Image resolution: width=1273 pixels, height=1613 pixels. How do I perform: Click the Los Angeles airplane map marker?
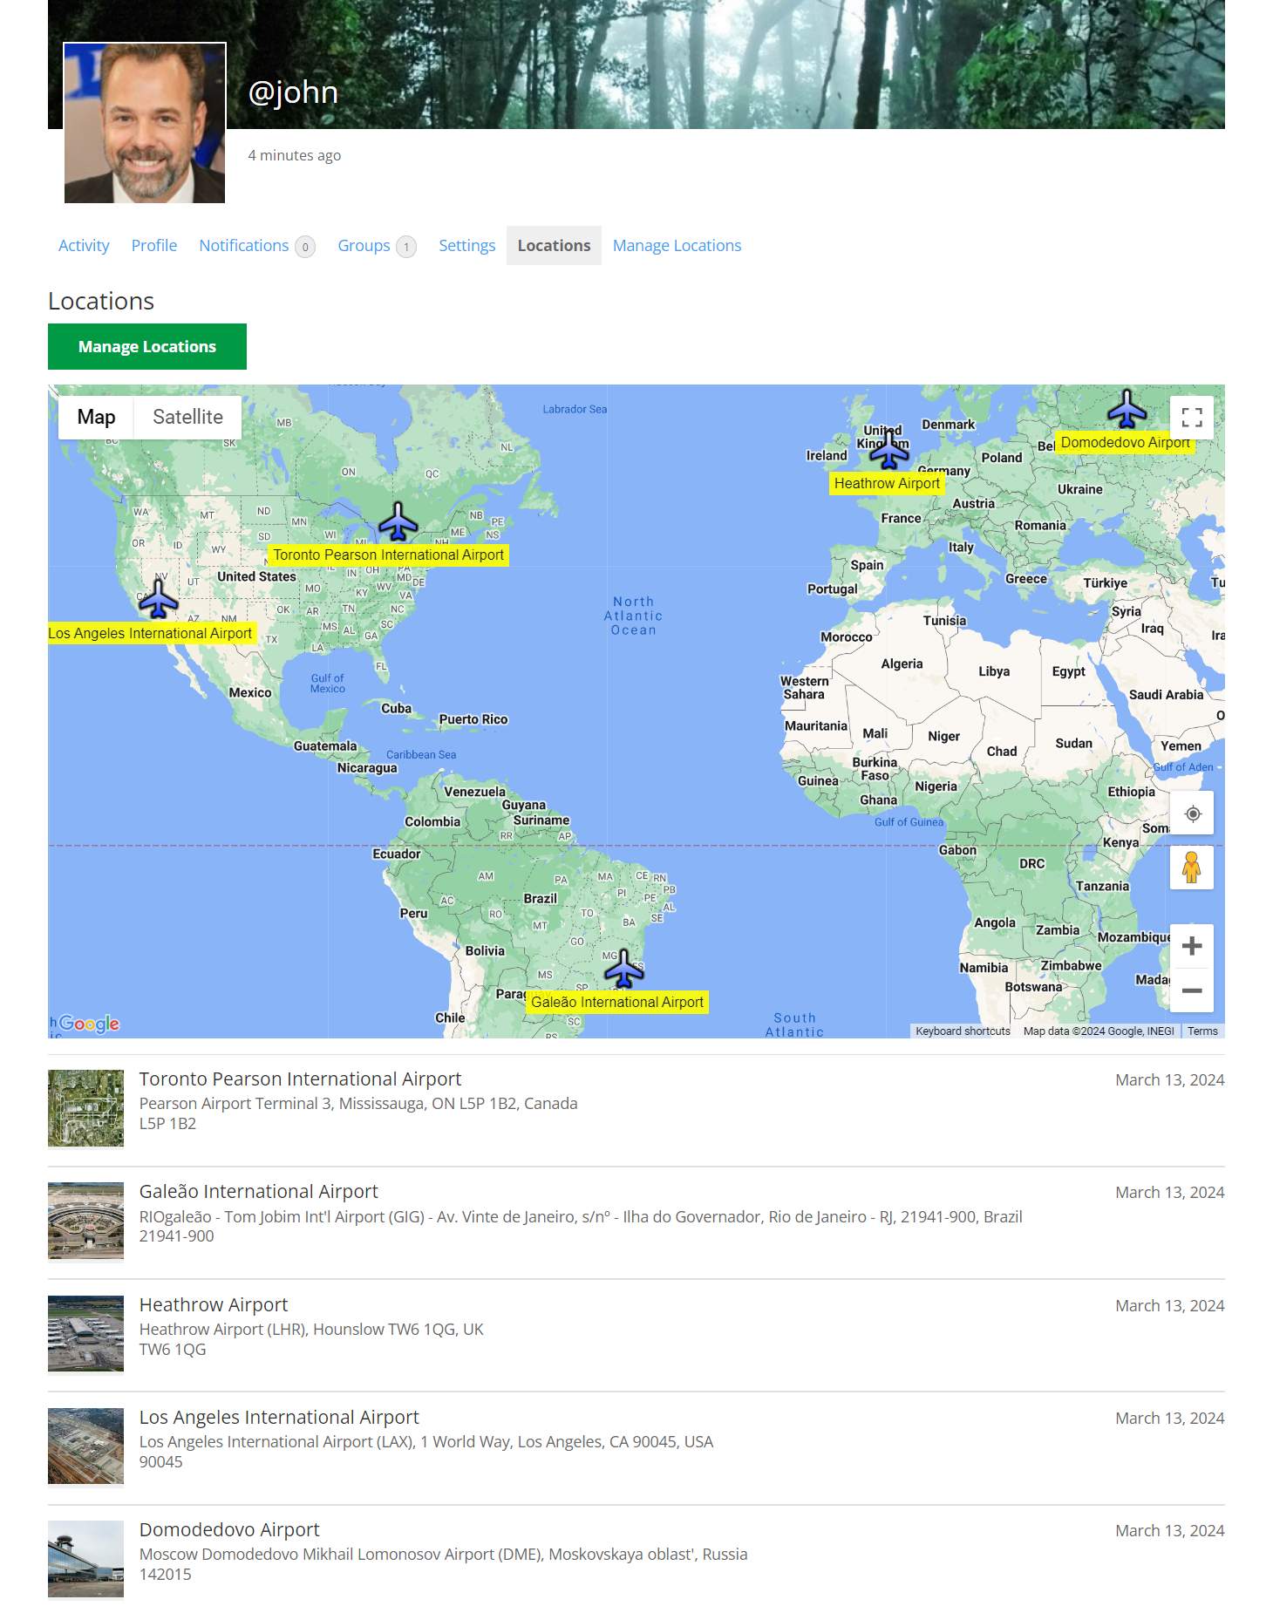tap(159, 599)
